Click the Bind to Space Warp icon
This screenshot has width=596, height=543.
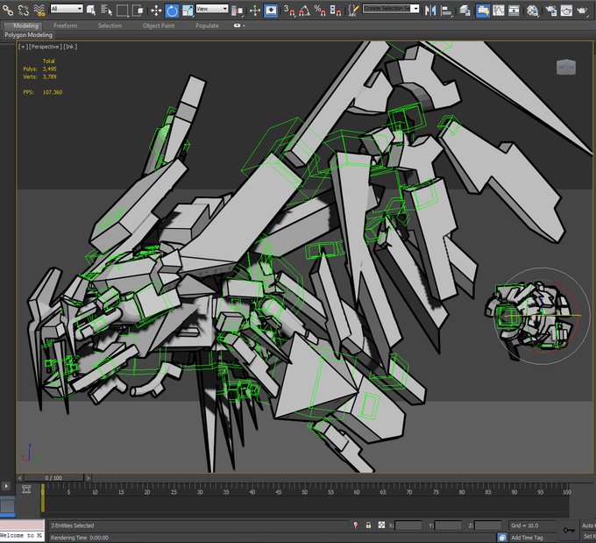coord(39,10)
